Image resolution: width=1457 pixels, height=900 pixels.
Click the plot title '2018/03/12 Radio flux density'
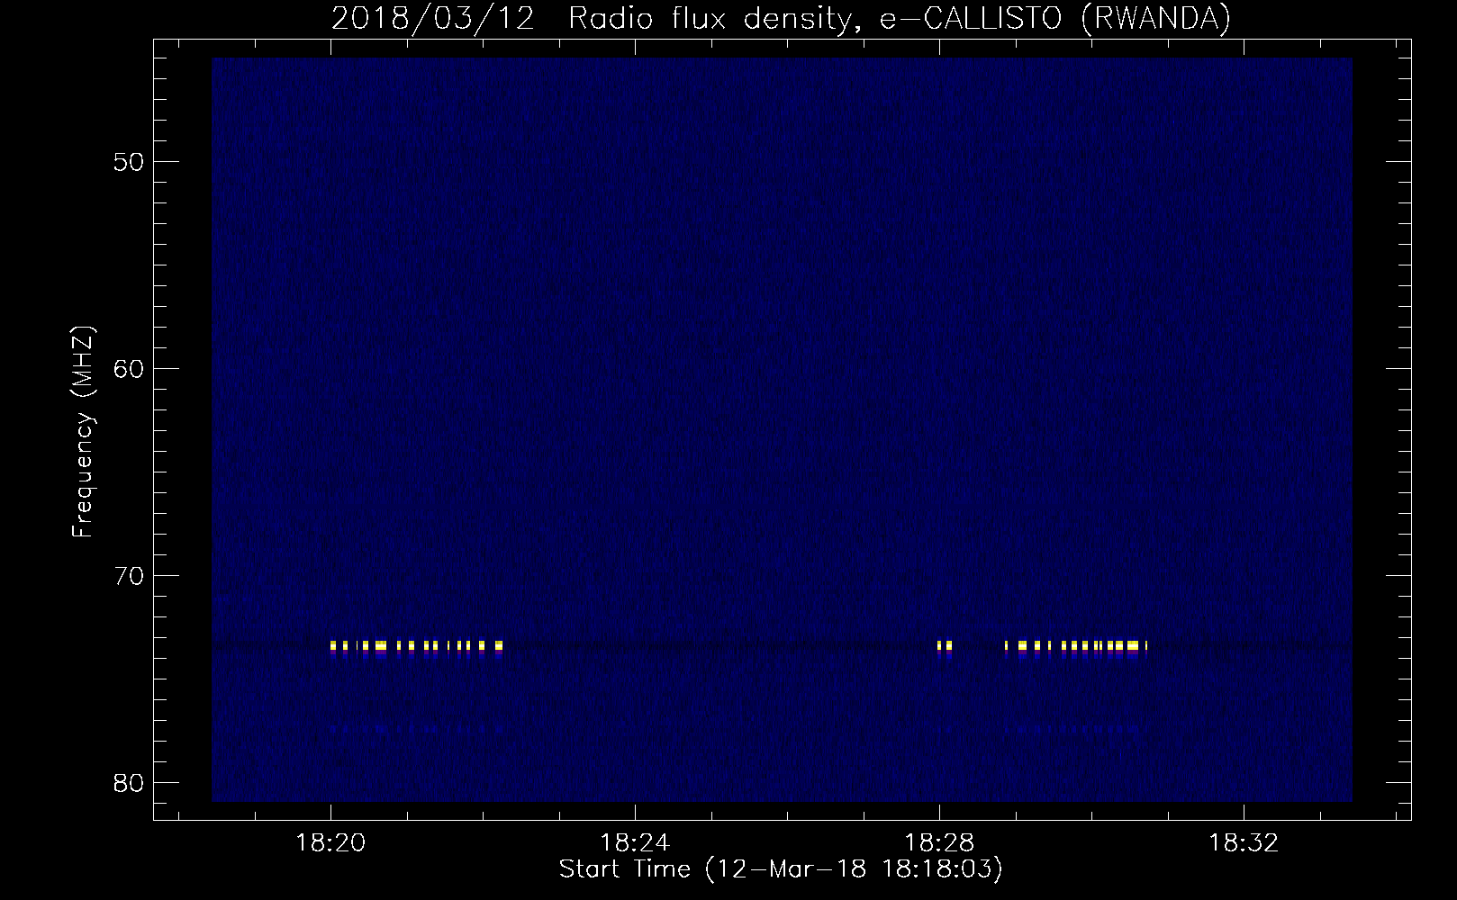point(780,19)
